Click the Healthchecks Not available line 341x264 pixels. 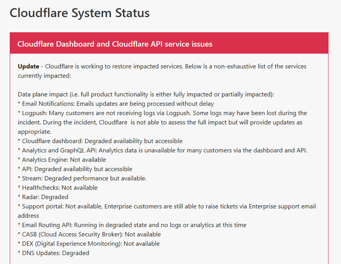pyautogui.click(x=58, y=188)
